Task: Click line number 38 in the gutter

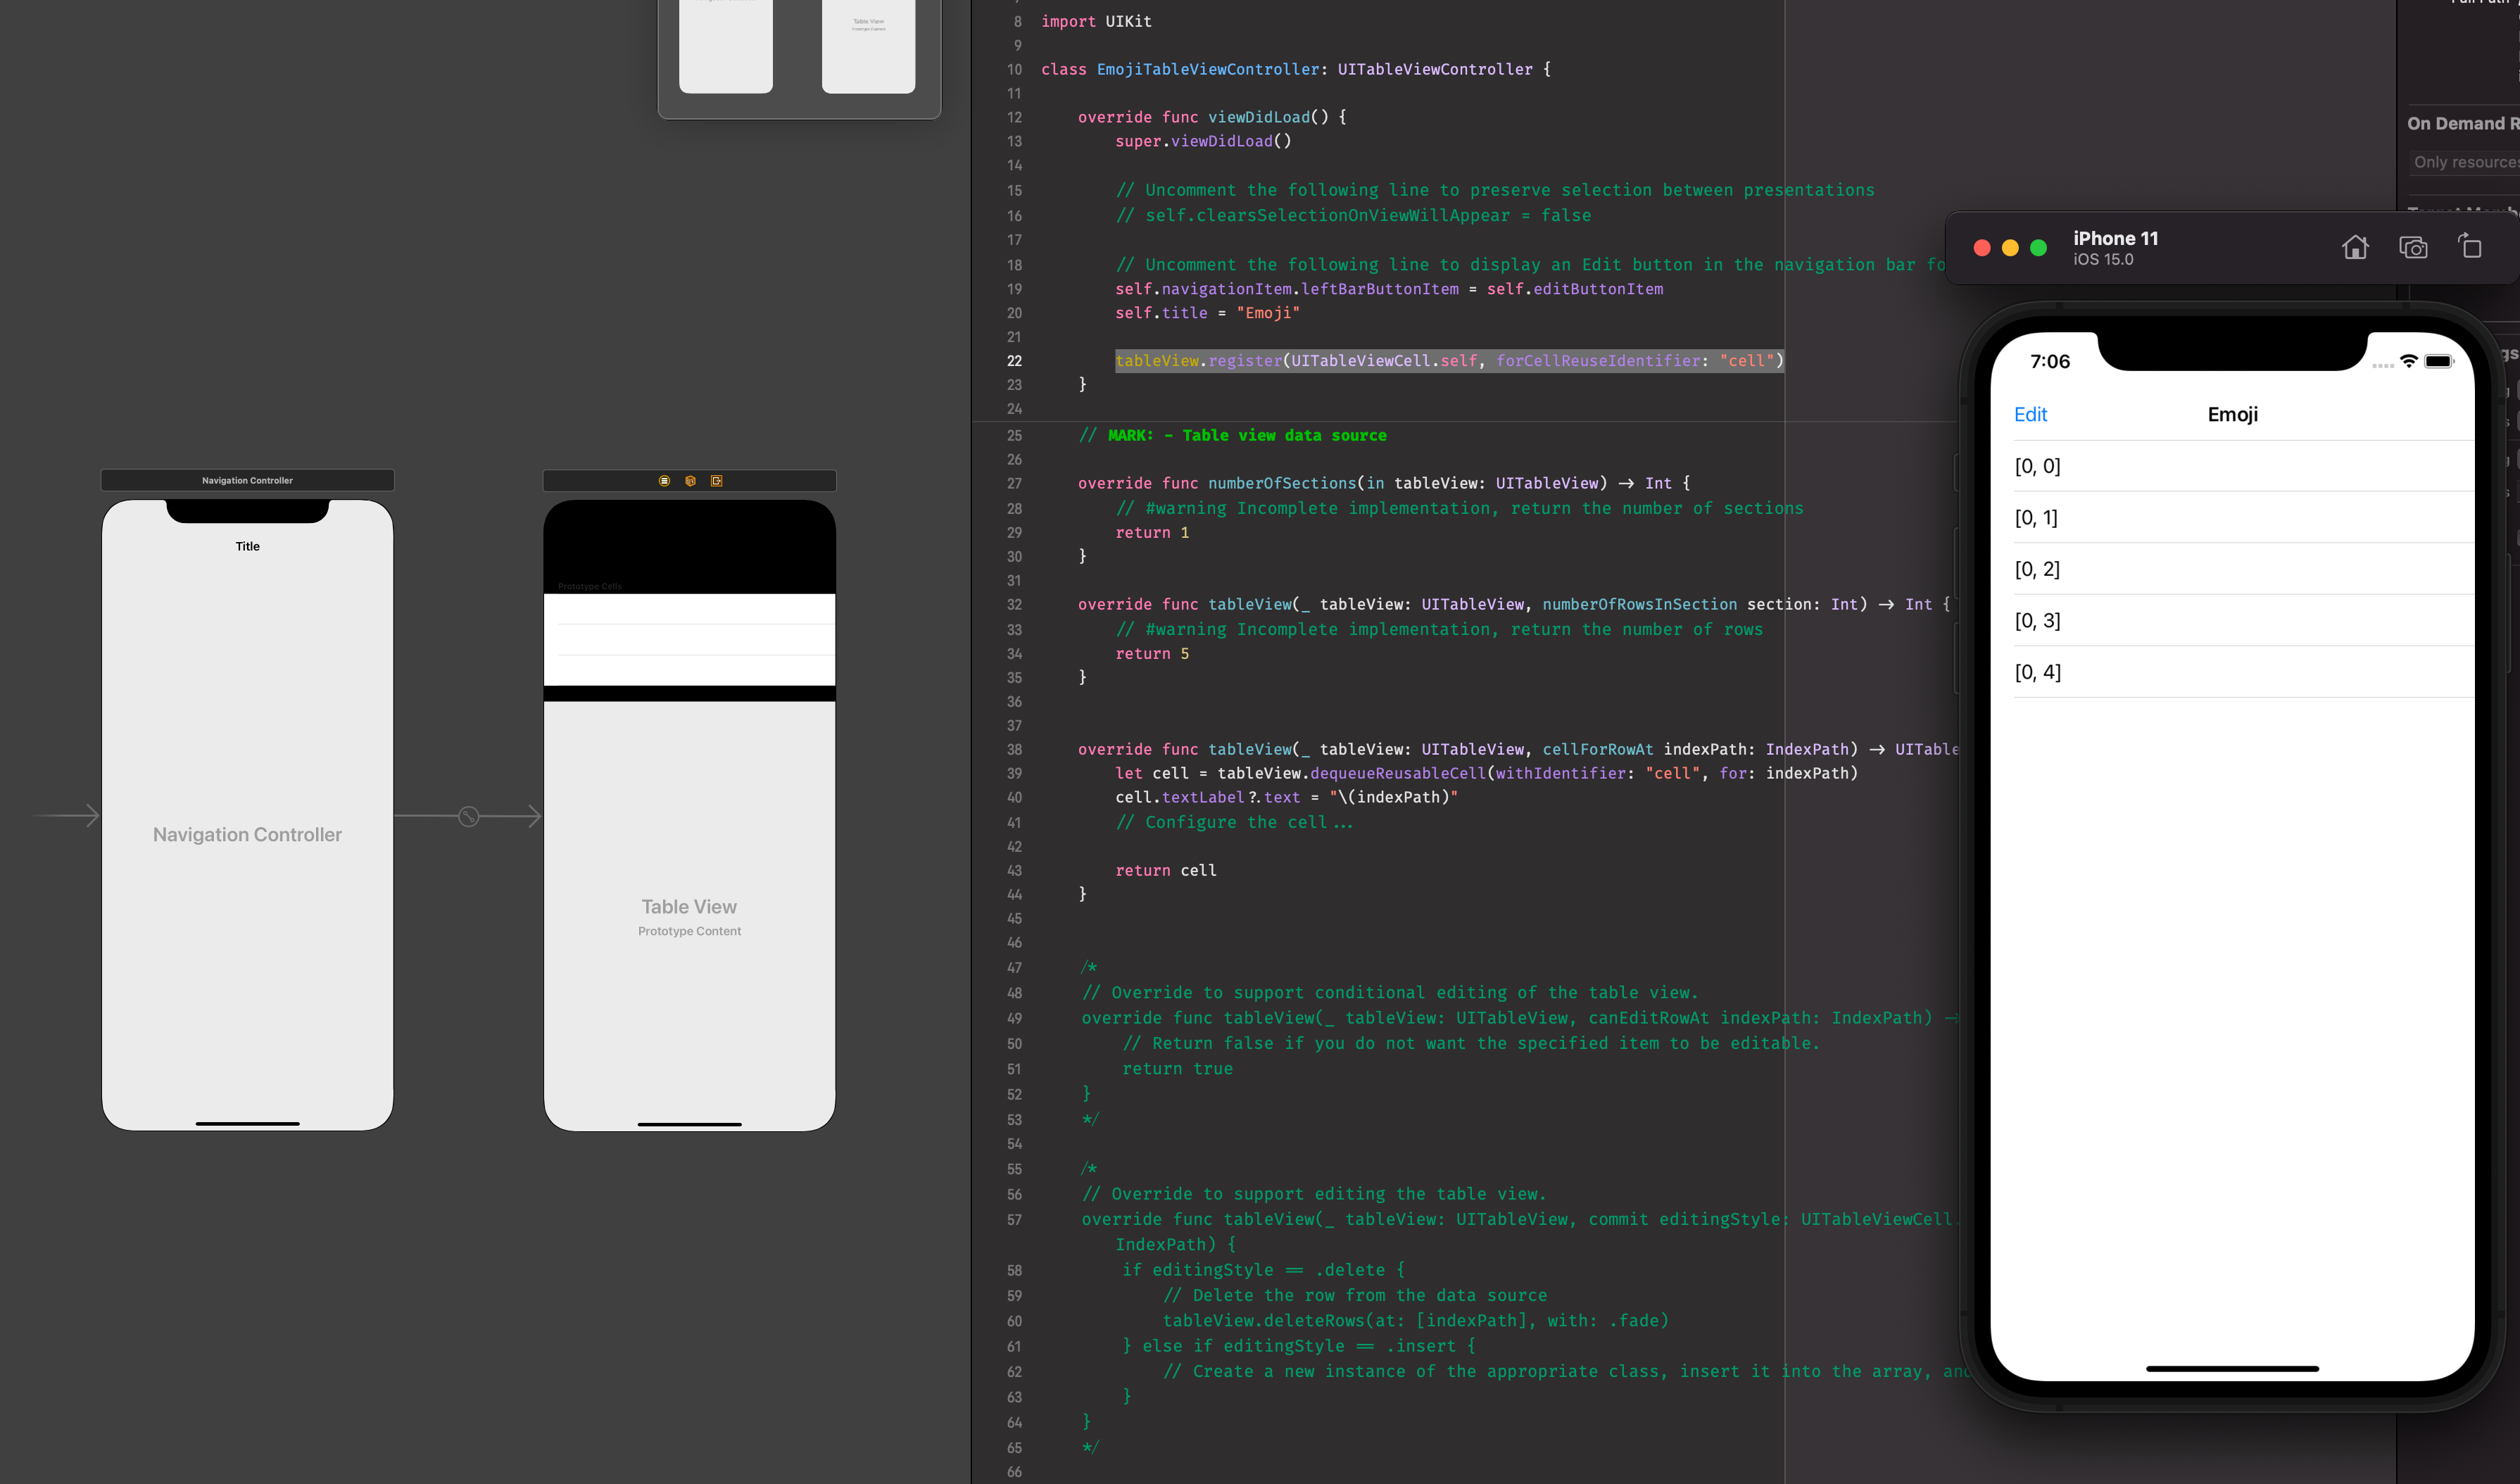Action: [1014, 749]
